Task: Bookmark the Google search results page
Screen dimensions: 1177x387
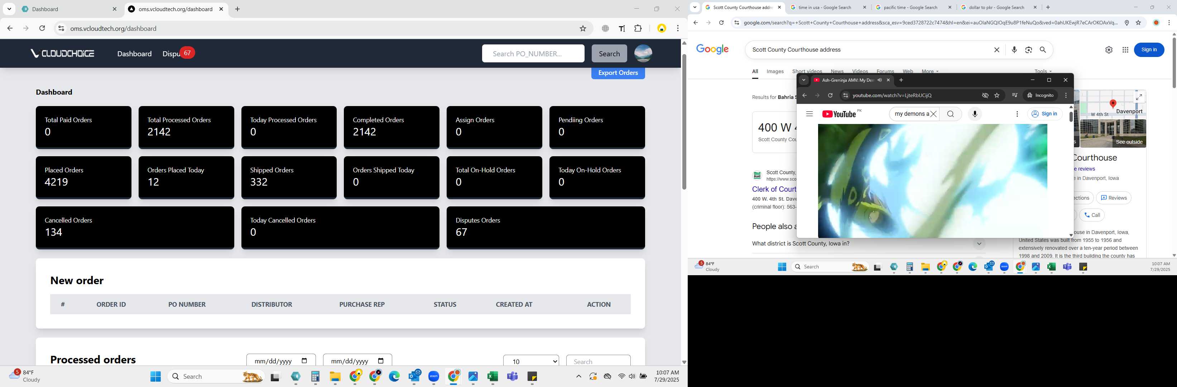Action: (x=1138, y=23)
